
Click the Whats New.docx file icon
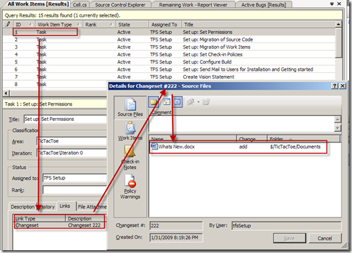154,147
